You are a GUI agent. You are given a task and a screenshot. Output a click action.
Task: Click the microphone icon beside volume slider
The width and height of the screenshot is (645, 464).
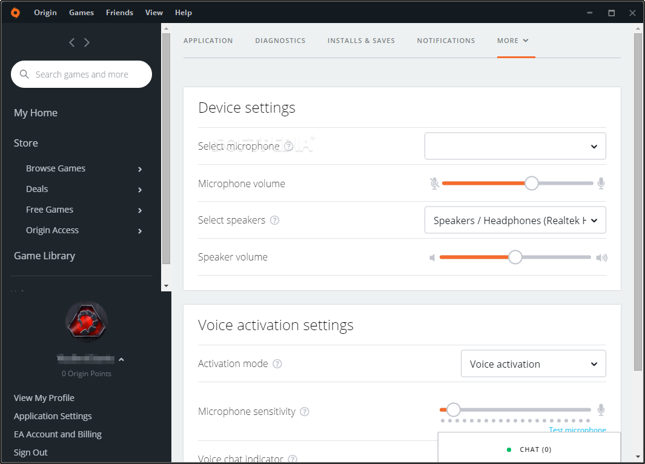point(601,184)
